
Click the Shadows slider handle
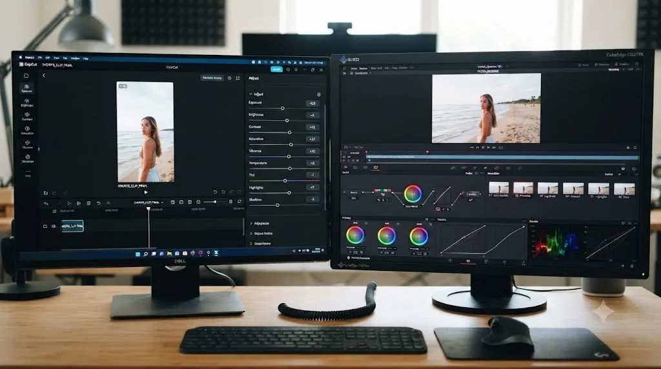click(278, 205)
